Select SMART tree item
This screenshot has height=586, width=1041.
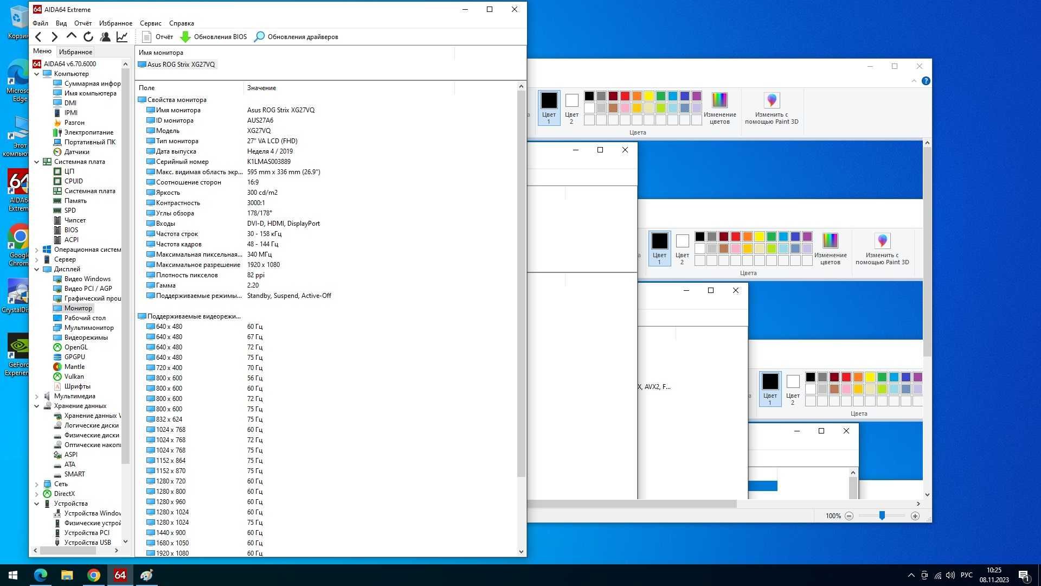coord(74,474)
